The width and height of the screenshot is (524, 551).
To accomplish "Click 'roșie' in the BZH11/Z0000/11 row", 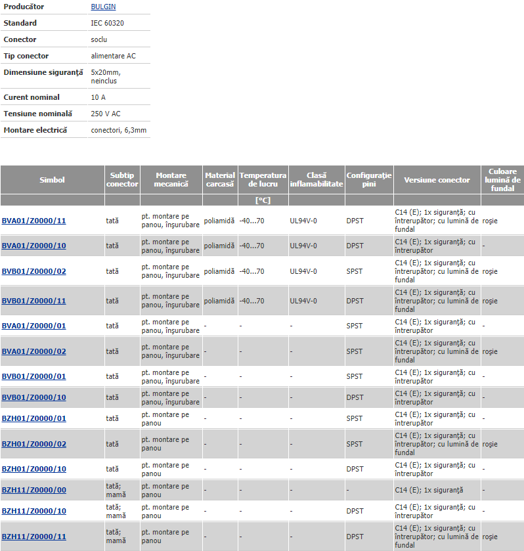I will [490, 537].
